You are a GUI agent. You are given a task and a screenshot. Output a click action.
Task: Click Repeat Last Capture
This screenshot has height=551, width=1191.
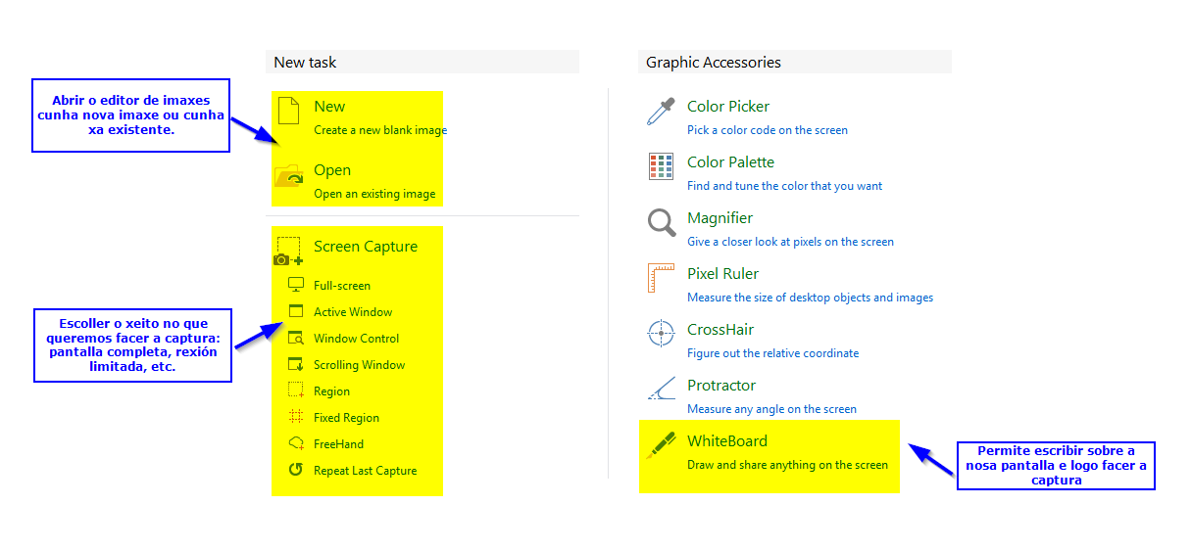[365, 471]
